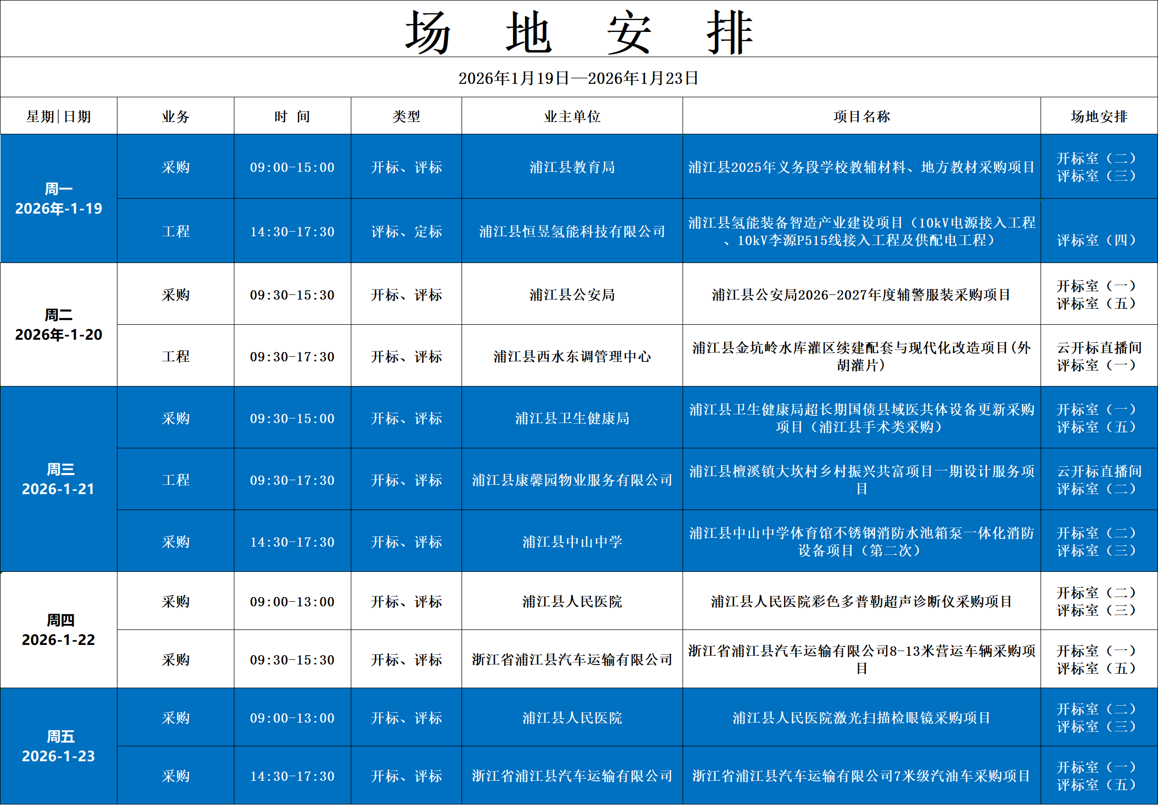The image size is (1158, 805).
Task: Click the 浦江县人民医院彩色多普勒超声诊断仪采购项目 cell
Action: pyautogui.click(x=861, y=602)
